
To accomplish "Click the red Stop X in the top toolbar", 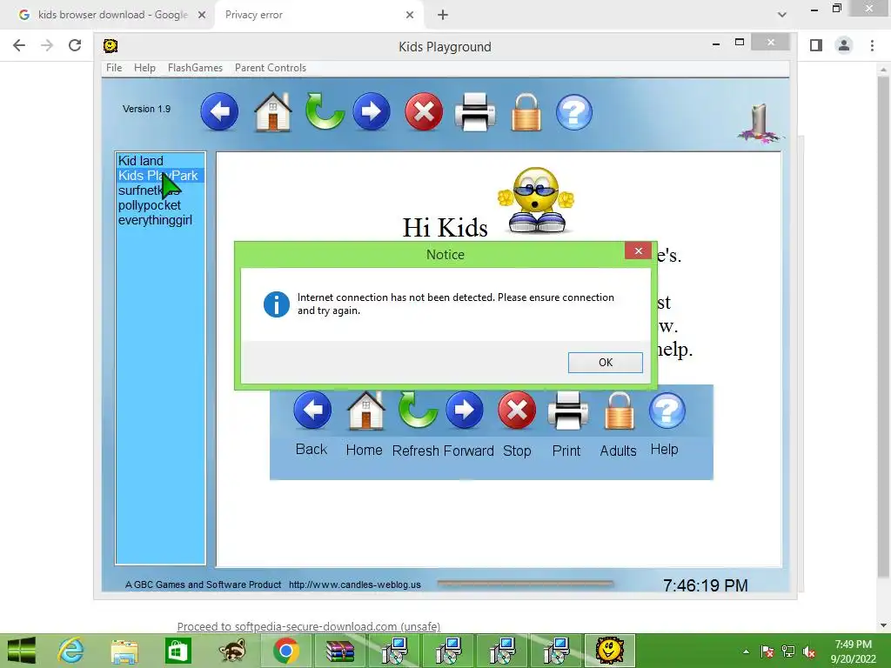I will pyautogui.click(x=424, y=111).
